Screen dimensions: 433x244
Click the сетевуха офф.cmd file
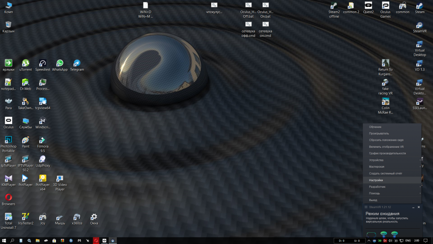pos(248,29)
